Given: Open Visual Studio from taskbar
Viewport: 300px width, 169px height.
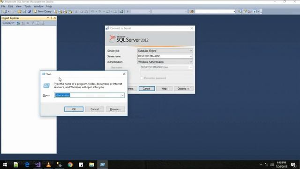Looking at the screenshot, I should [x=38, y=165].
